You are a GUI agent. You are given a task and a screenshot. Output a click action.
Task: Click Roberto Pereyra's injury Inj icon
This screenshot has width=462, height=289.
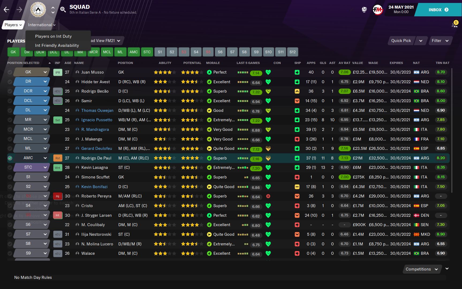58,196
